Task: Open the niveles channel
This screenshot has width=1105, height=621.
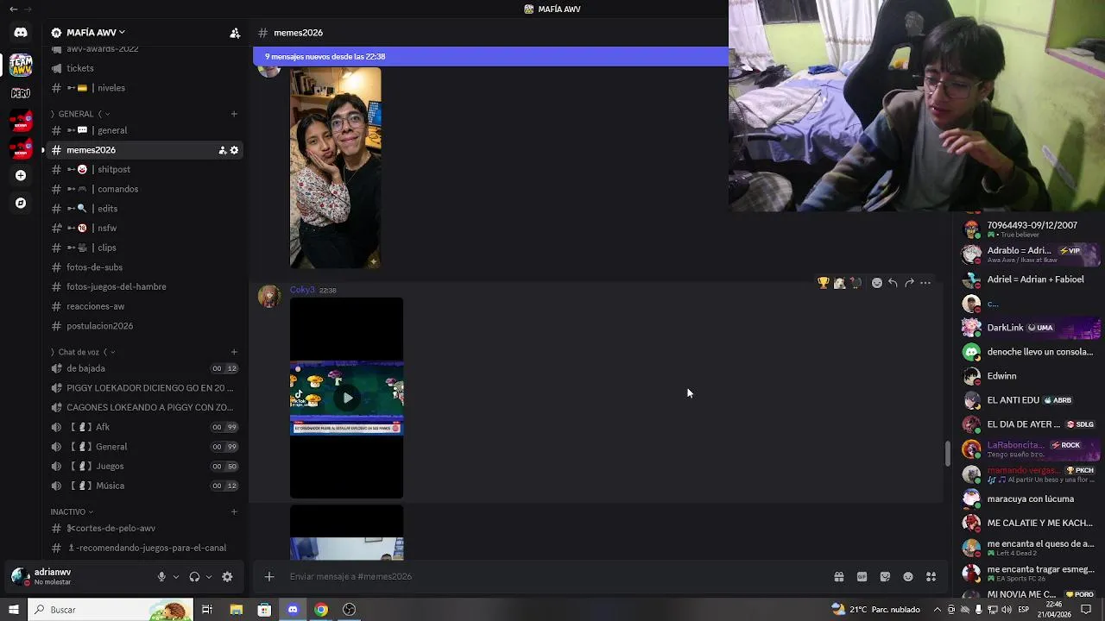Action: (144, 88)
